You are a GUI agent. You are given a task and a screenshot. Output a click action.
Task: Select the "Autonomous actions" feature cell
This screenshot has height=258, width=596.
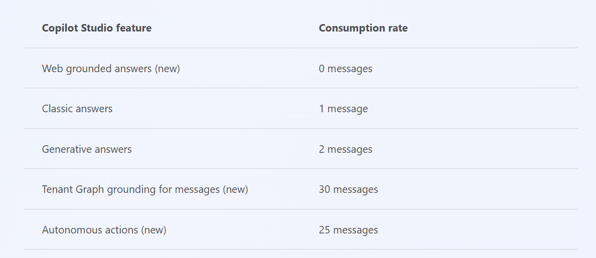tap(104, 230)
